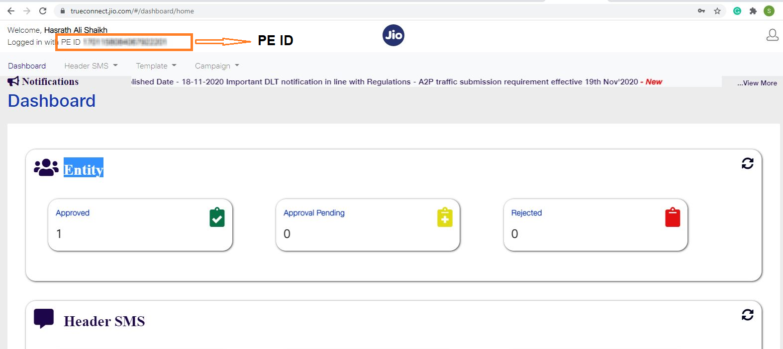Expand the Header SMS dropdown menu
This screenshot has width=783, height=349.
point(91,66)
